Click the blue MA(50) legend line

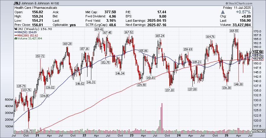point(16,32)
